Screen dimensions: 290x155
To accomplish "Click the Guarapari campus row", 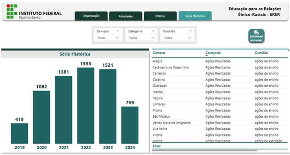I will pos(220,86).
